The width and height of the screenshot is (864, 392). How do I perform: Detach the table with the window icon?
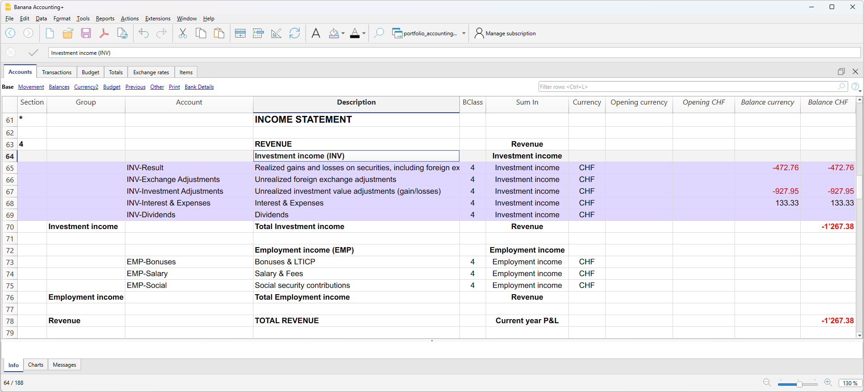point(841,72)
